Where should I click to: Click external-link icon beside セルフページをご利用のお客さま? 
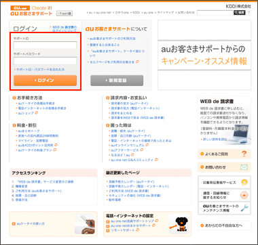pyautogui.click(x=137, y=62)
